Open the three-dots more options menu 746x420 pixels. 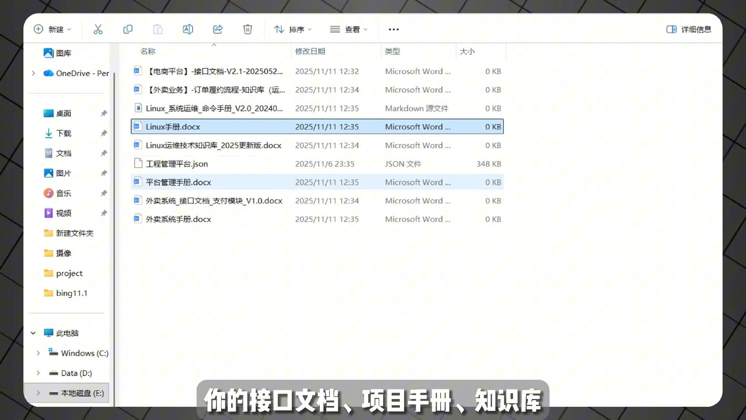pos(394,29)
